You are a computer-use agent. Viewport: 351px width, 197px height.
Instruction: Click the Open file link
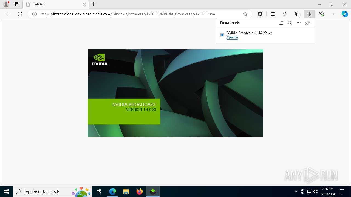pos(232,37)
